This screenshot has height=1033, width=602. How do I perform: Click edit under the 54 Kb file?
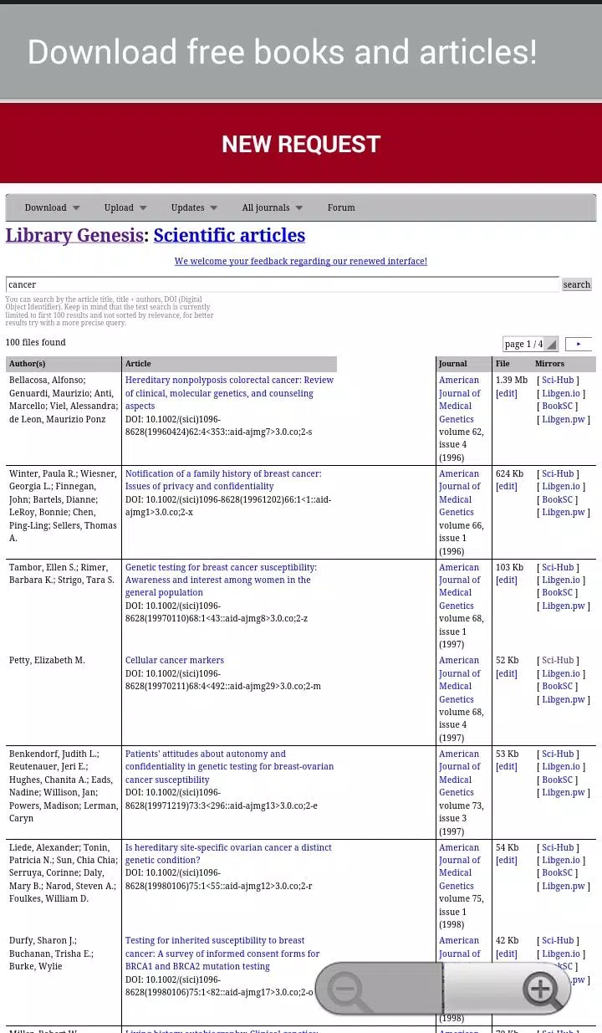click(507, 861)
